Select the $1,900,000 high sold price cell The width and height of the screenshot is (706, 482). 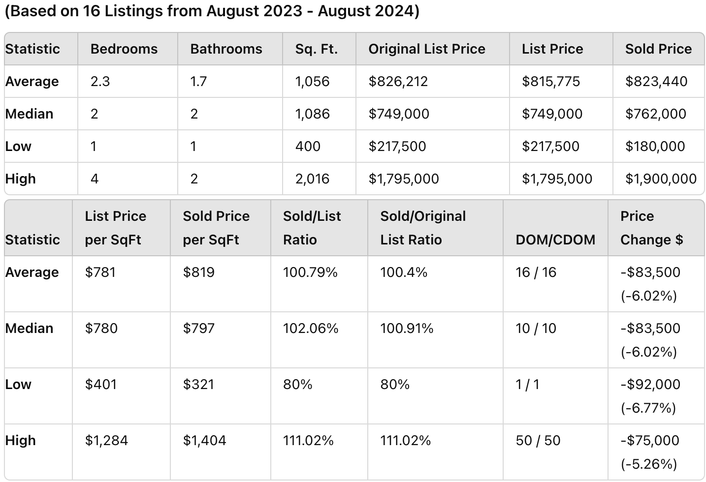coord(661,179)
